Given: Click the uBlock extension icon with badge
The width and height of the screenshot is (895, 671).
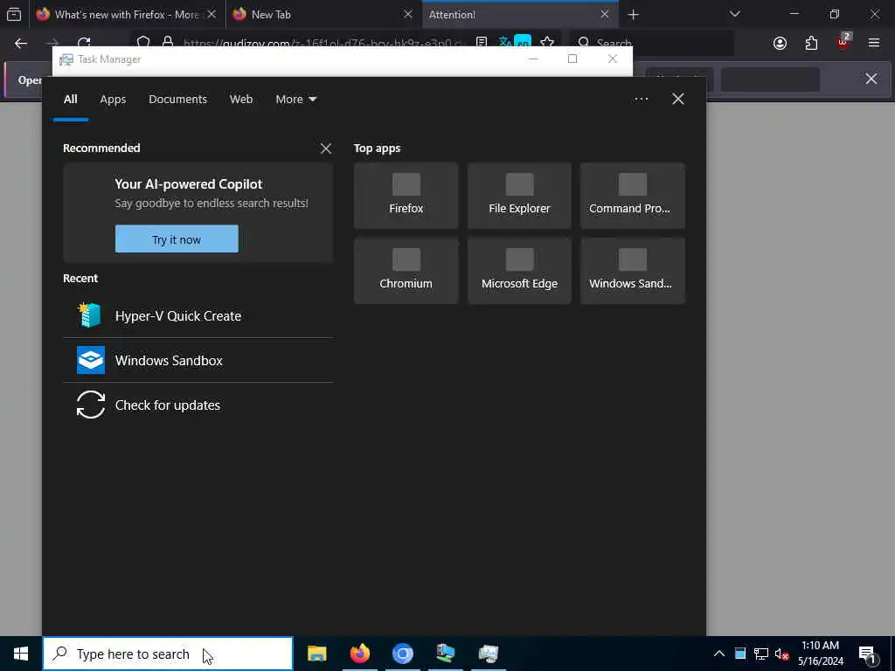Looking at the screenshot, I should pyautogui.click(x=843, y=42).
